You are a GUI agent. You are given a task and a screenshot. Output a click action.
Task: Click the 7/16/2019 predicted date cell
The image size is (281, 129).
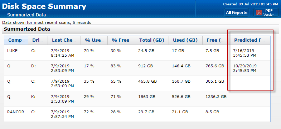point(244,53)
